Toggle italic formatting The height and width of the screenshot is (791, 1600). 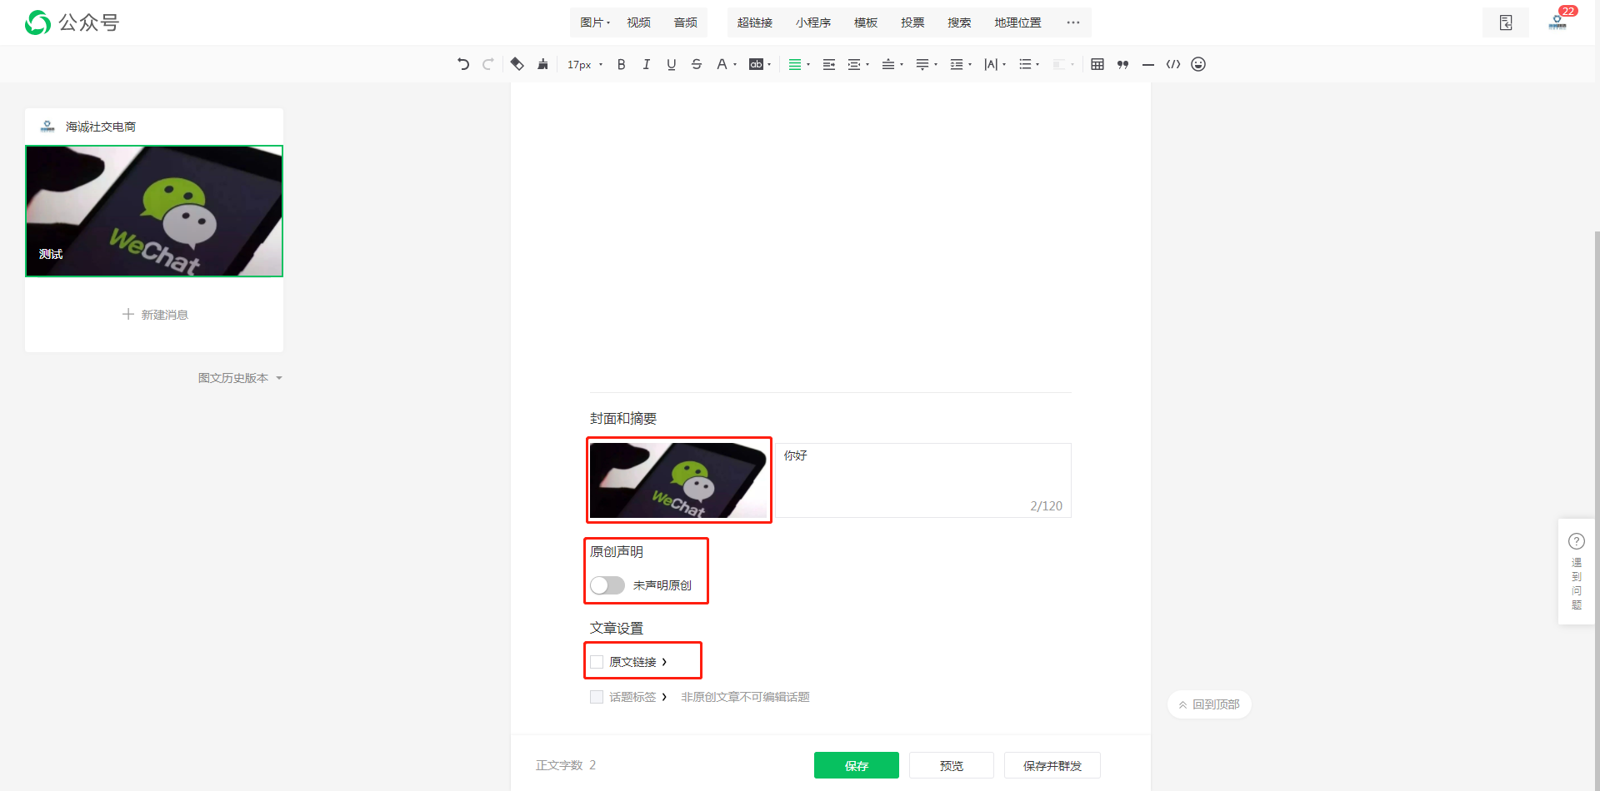[x=647, y=64]
